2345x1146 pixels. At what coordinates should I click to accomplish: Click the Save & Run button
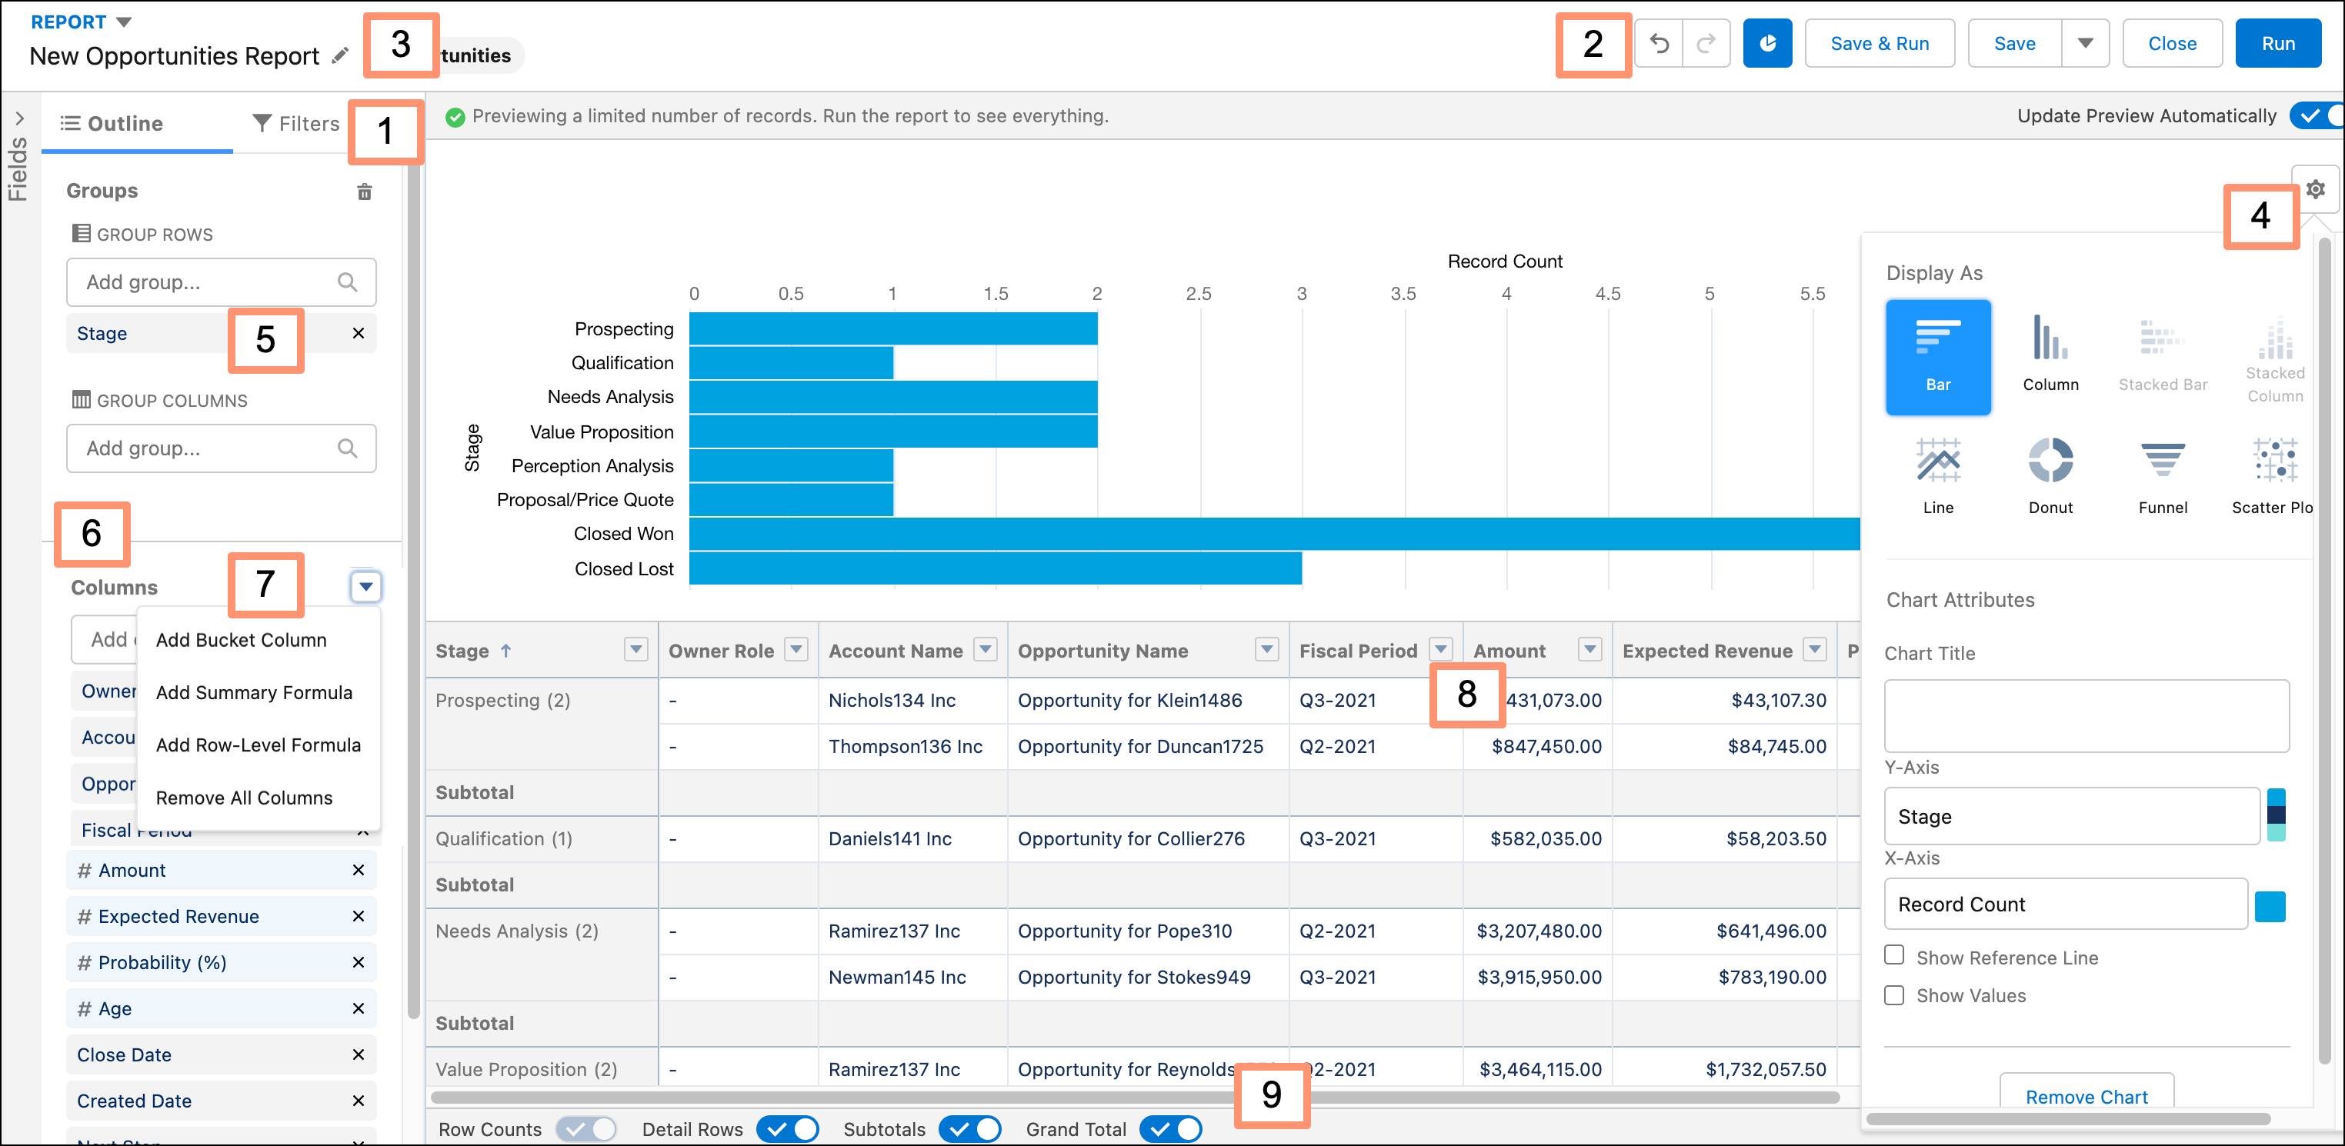[1880, 43]
